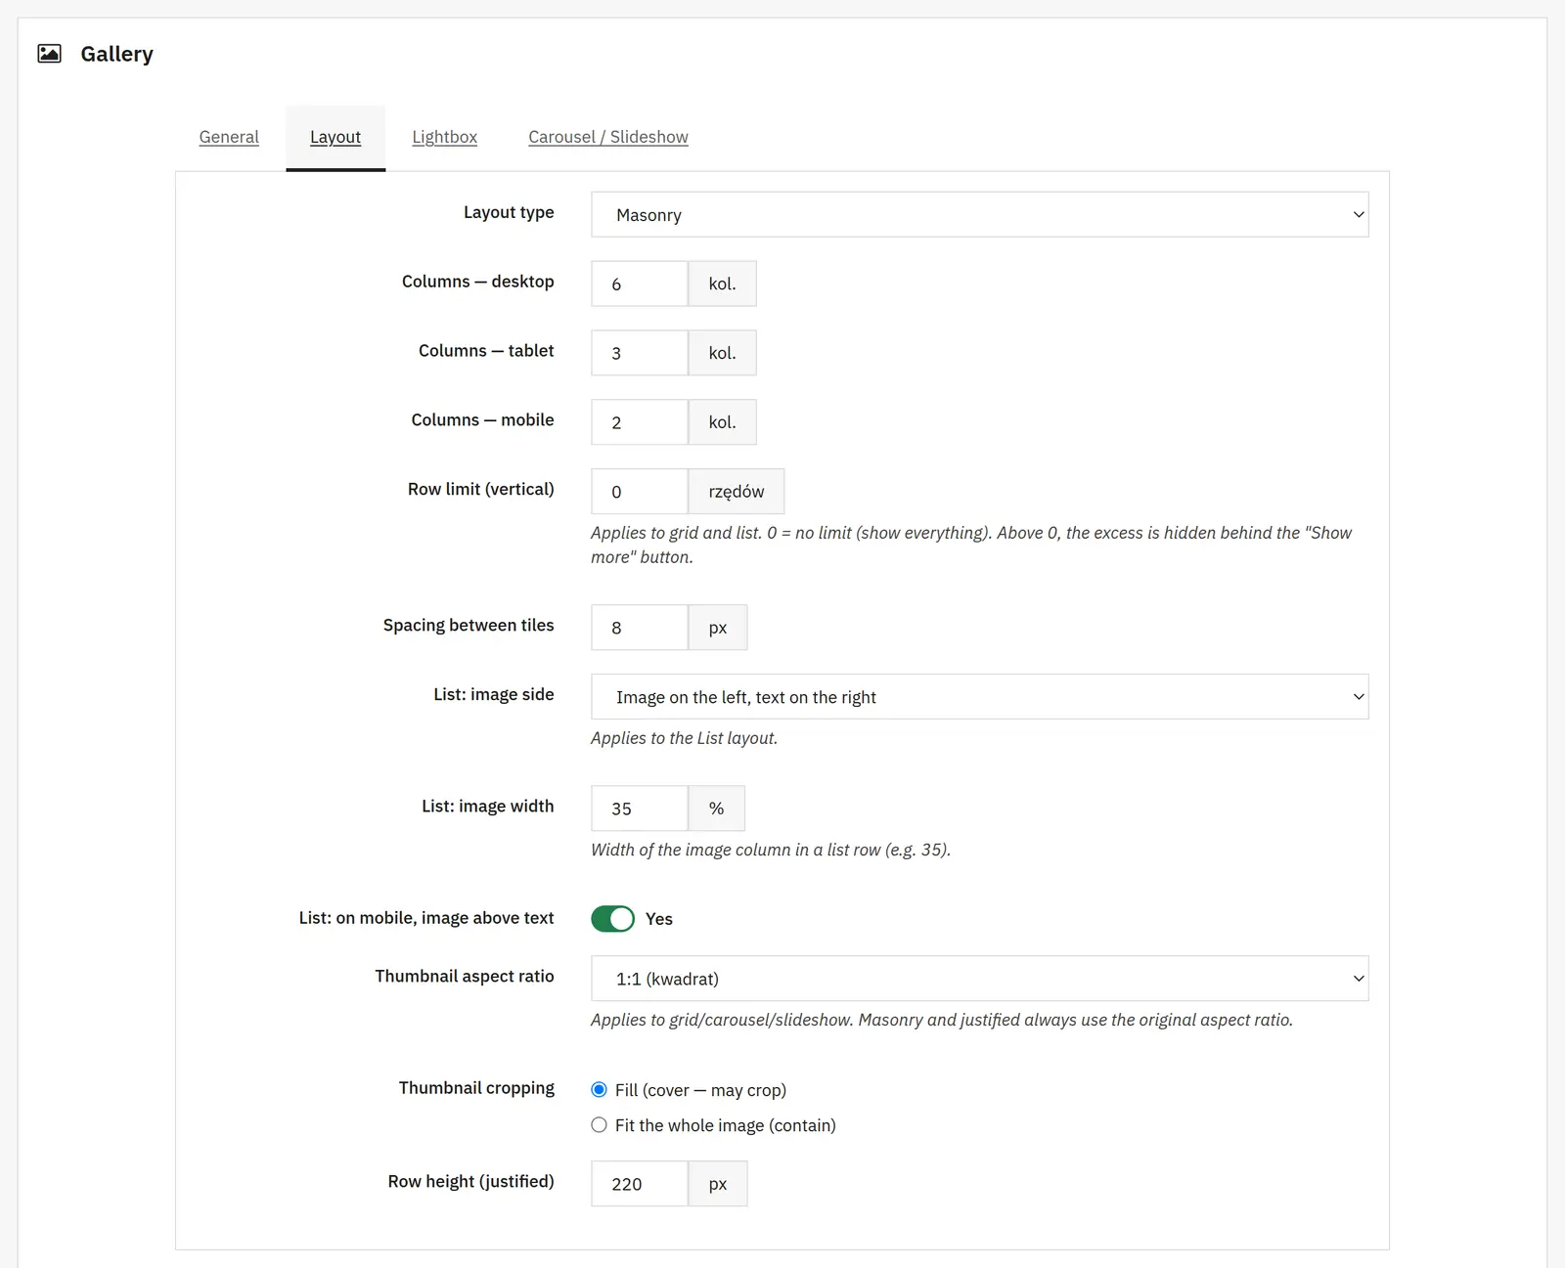Focus the Row height (justified) input

[x=640, y=1184]
